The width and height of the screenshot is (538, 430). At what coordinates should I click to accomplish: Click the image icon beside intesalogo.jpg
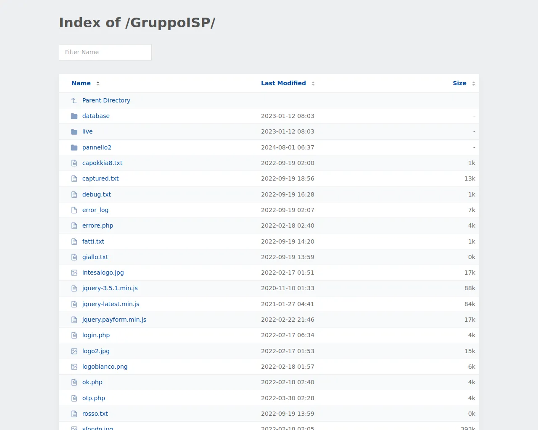point(74,273)
